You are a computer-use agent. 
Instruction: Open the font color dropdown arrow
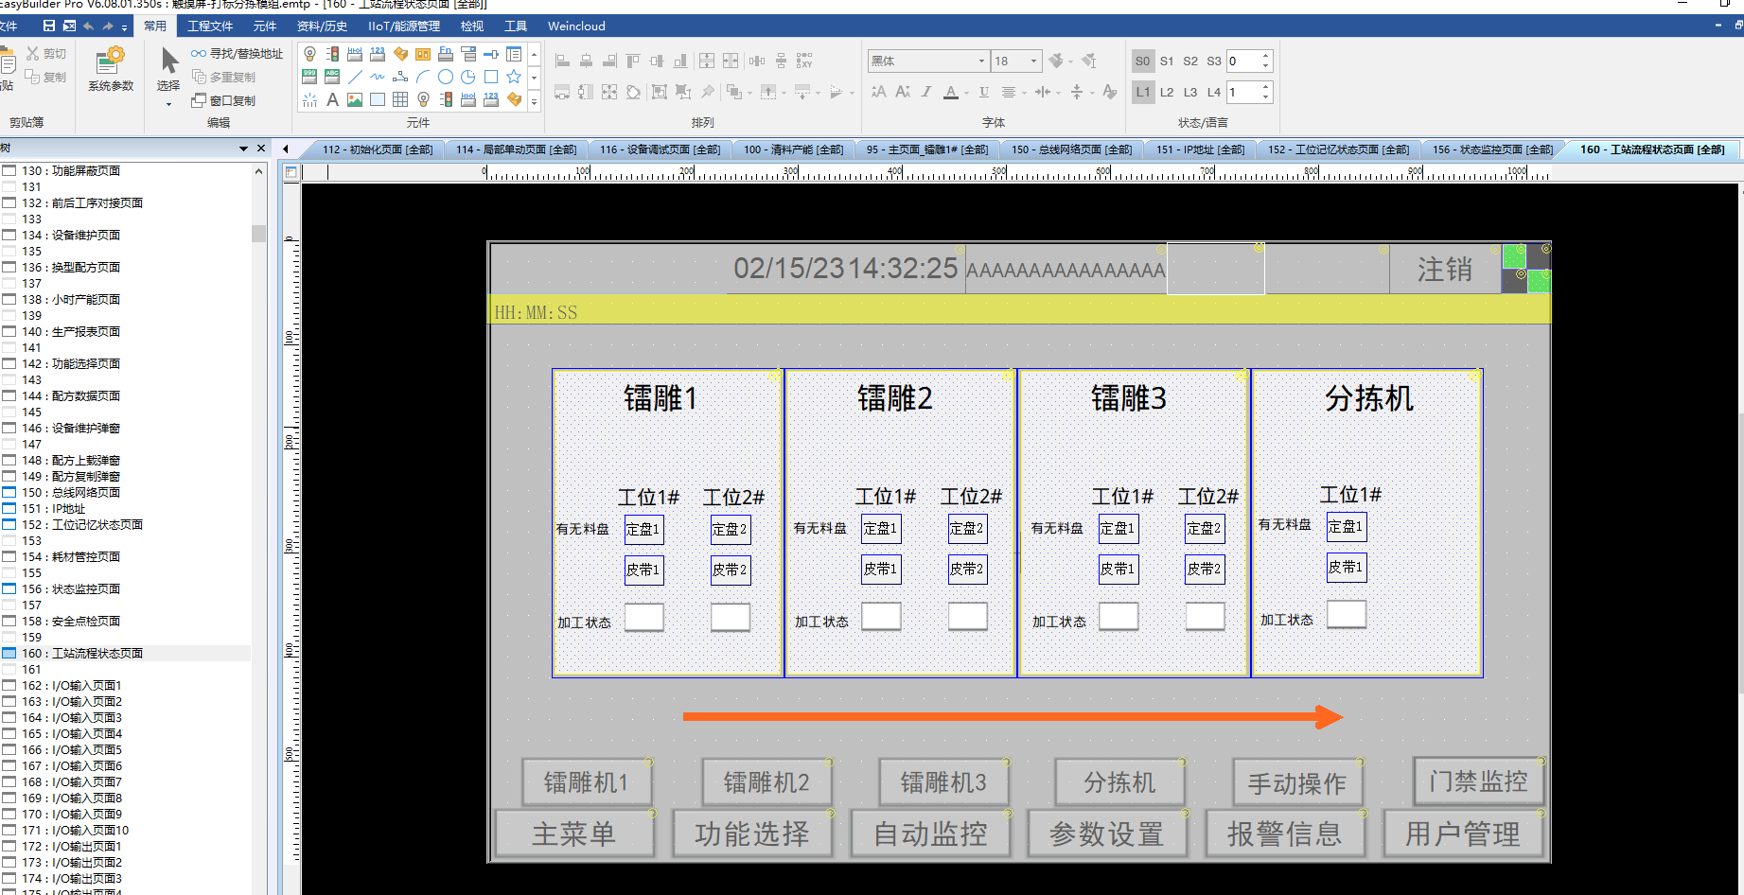click(966, 93)
